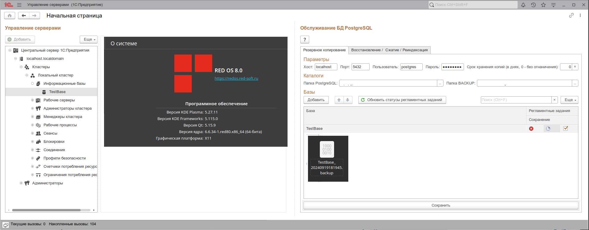This screenshot has width=589, height=230.
Task: Navigate forward with right arrow
Action: 34,15
